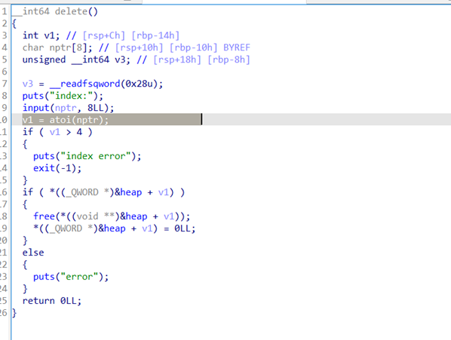Click the 'free' function call
This screenshot has height=340, width=451.
pos(44,216)
